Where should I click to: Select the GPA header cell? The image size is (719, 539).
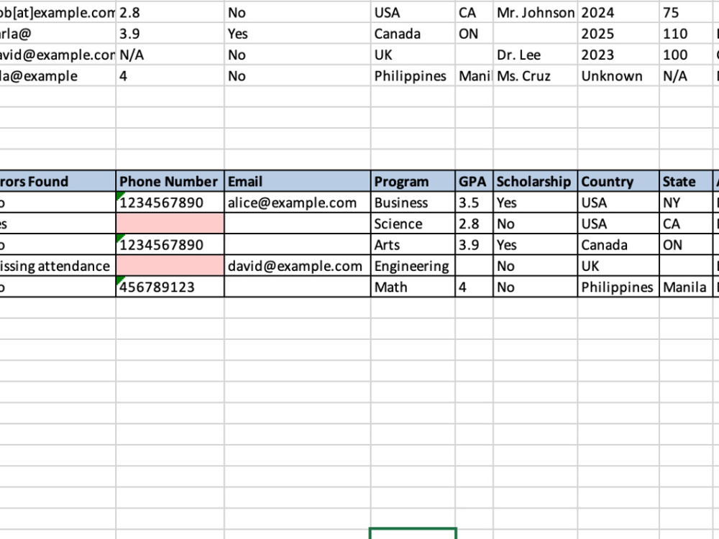click(474, 181)
